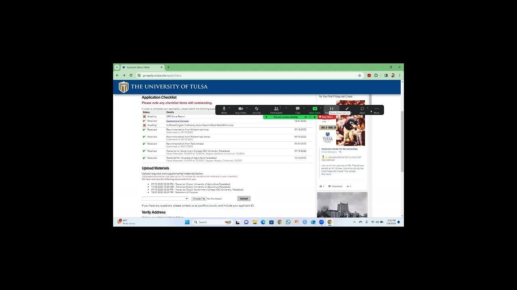Click Oklahoma Center for the Humanities link

(339, 149)
